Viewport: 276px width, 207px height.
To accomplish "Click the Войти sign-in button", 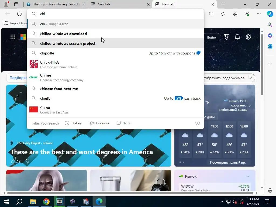I will click(212, 37).
